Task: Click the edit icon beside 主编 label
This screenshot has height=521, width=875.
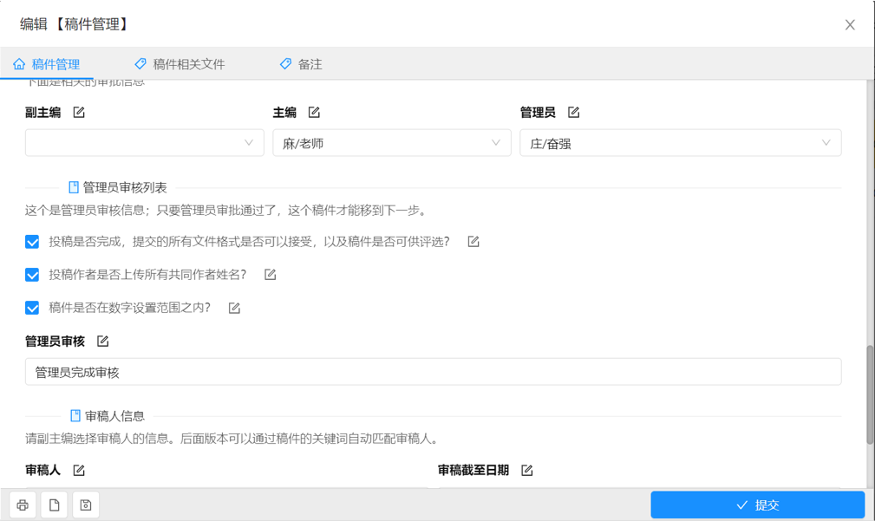Action: pos(314,113)
